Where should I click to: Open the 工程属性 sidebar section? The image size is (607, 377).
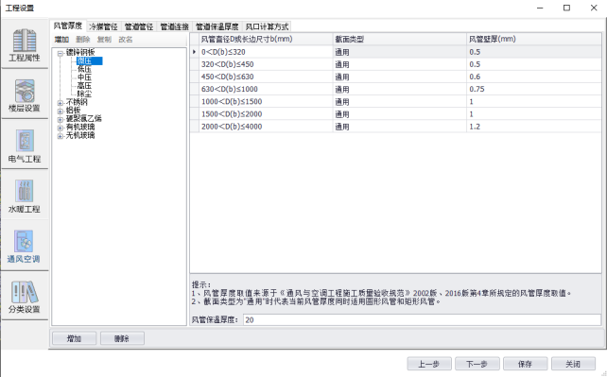25,44
